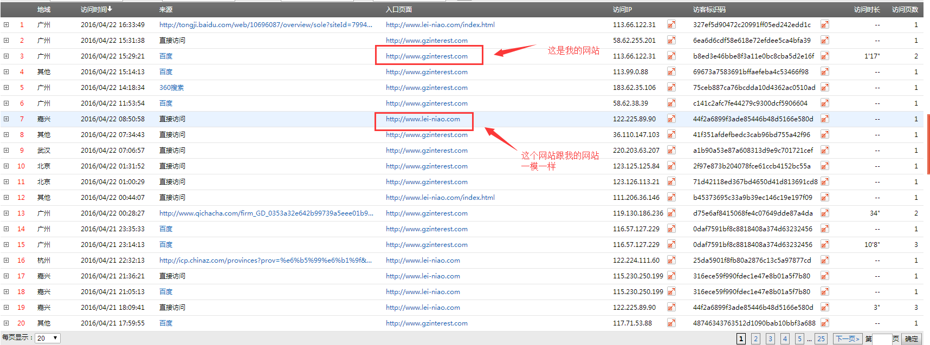Click the icon beside IP 119.130.186.236
The image size is (930, 345).
pos(671,213)
